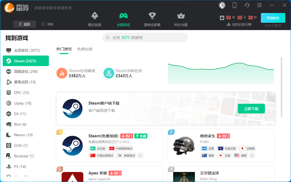Viewport: 291px width, 182px height.
Task: Select 韩服商店 server option
Action: [126, 155]
